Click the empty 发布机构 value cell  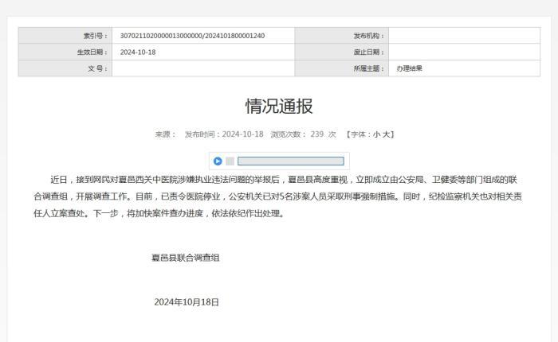click(x=464, y=36)
